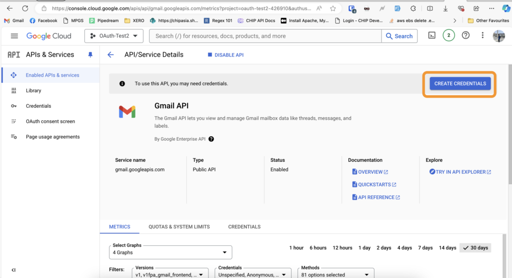Click the blue Search button
This screenshot has height=278, width=512.
(399, 36)
